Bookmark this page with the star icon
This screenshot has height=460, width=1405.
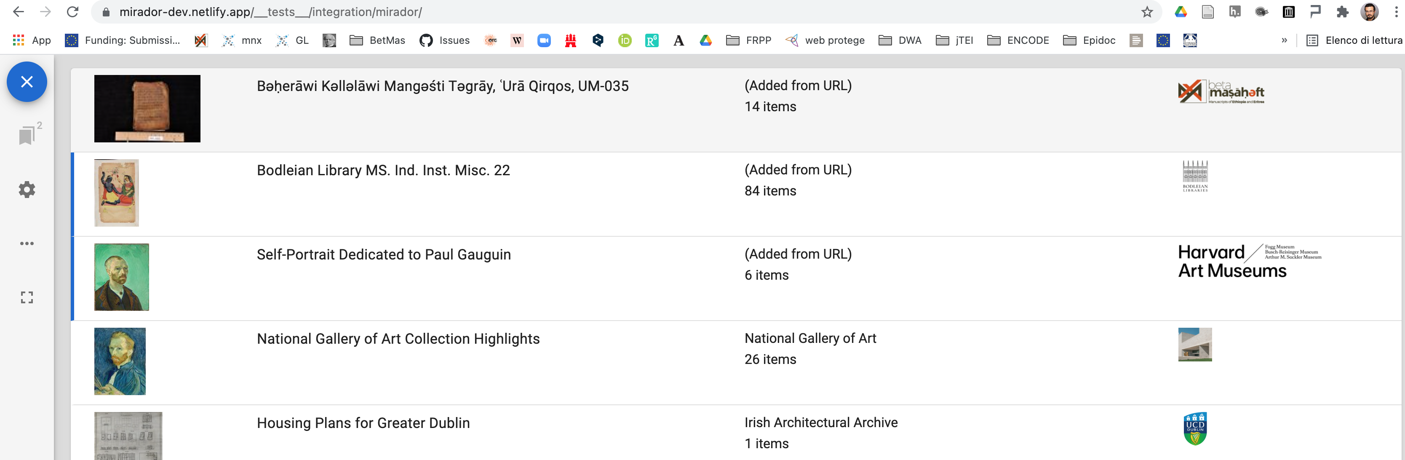[1147, 12]
